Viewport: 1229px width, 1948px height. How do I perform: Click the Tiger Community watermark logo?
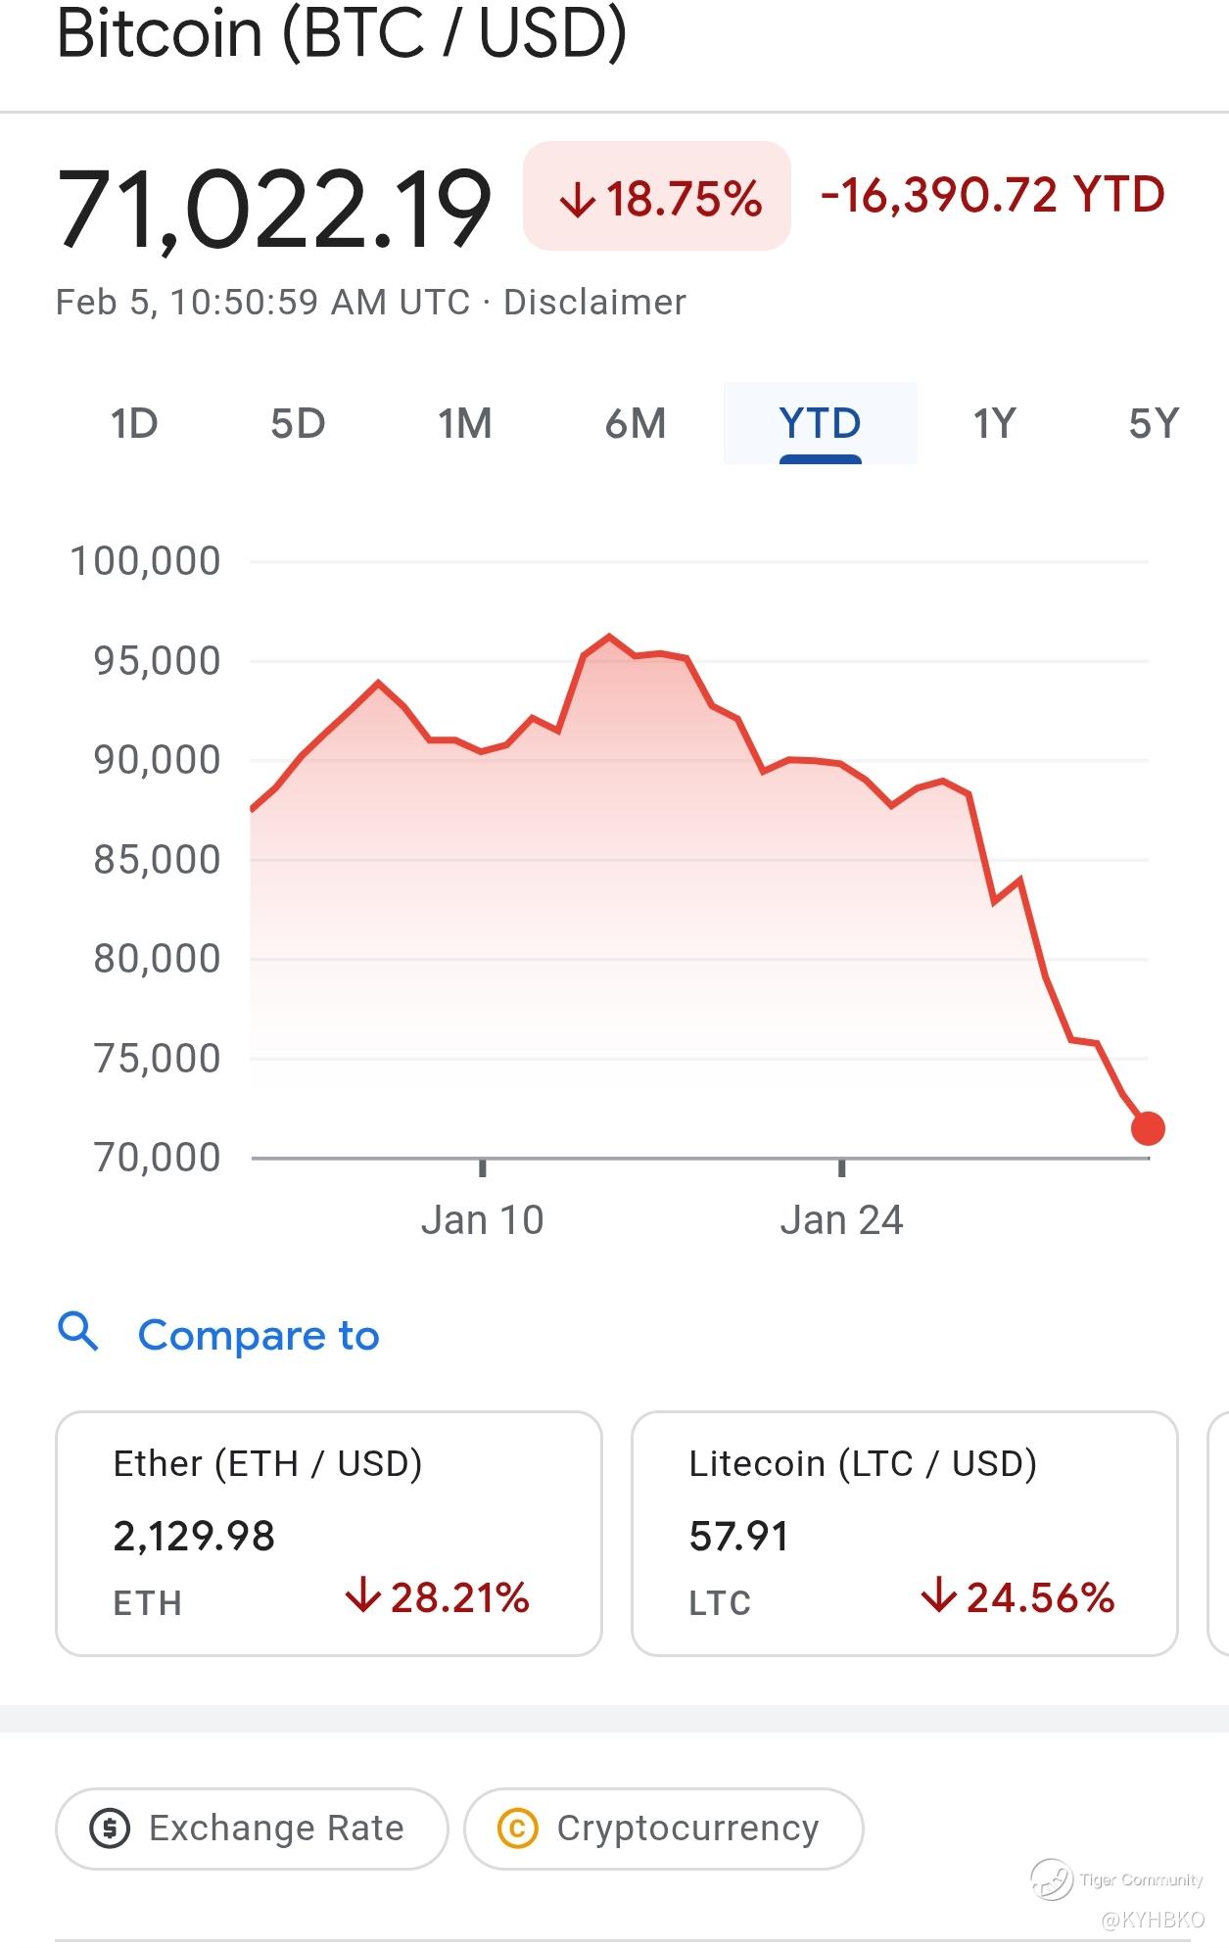click(1052, 1878)
